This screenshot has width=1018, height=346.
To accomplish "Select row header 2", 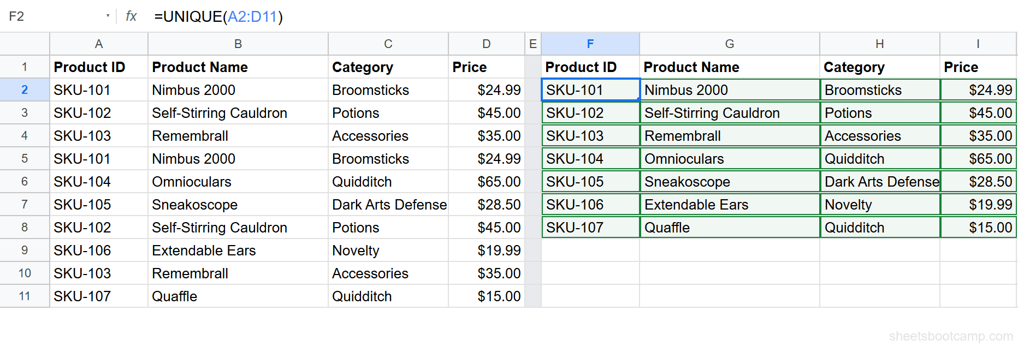I will 25,90.
